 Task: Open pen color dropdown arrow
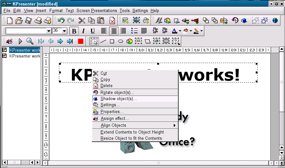pyautogui.click(x=201, y=31)
